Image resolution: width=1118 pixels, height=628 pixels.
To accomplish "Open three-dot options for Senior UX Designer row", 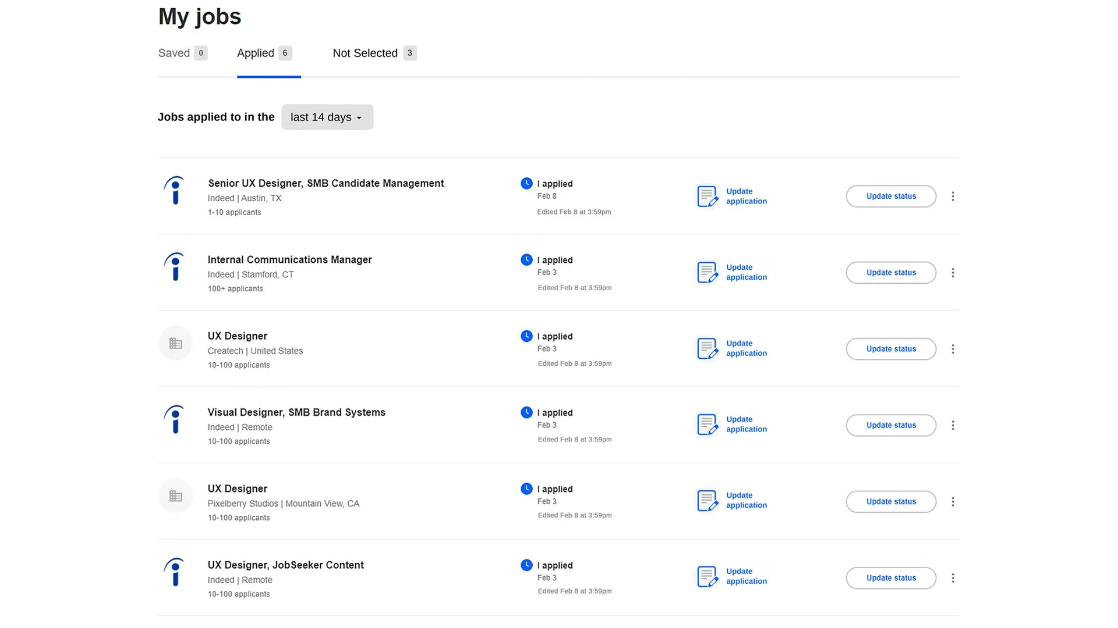I will (953, 196).
